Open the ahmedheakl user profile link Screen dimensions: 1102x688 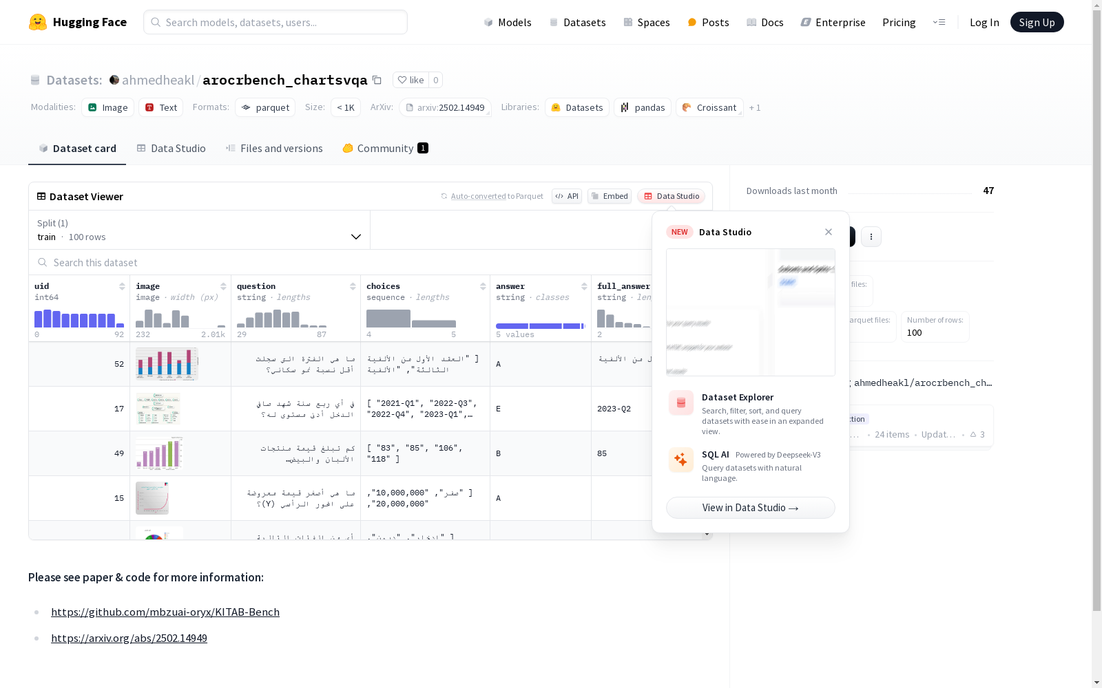coord(158,80)
